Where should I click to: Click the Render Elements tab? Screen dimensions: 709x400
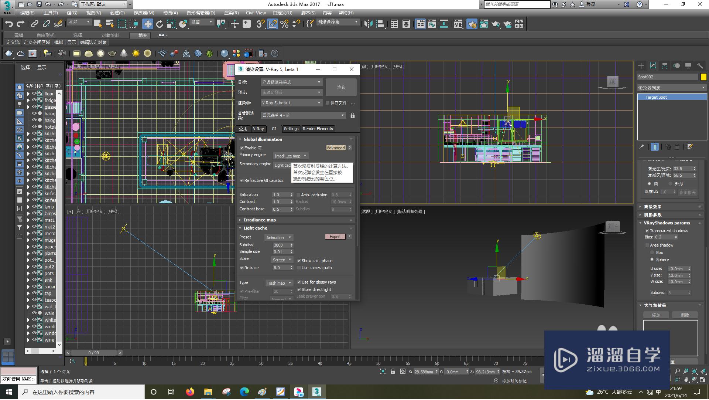pyautogui.click(x=318, y=128)
